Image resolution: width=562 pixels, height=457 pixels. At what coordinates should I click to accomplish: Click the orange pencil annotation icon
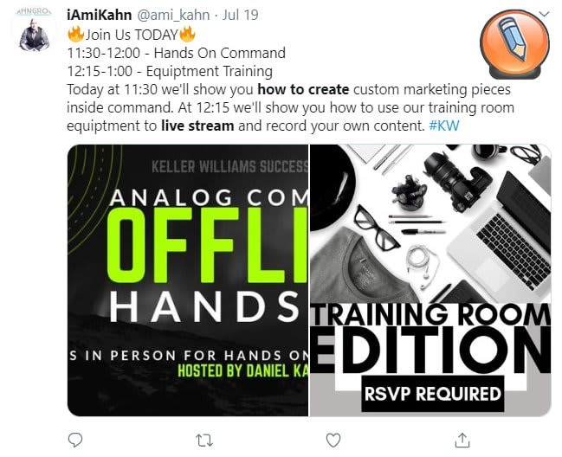pyautogui.click(x=514, y=43)
